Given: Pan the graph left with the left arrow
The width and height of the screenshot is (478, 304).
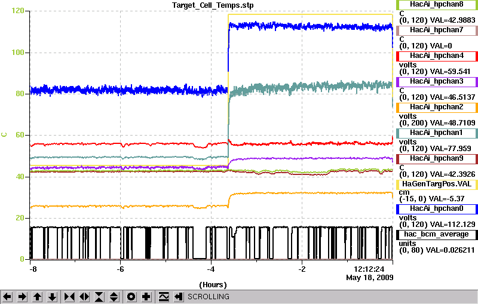Looking at the screenshot, I should click(7, 297).
